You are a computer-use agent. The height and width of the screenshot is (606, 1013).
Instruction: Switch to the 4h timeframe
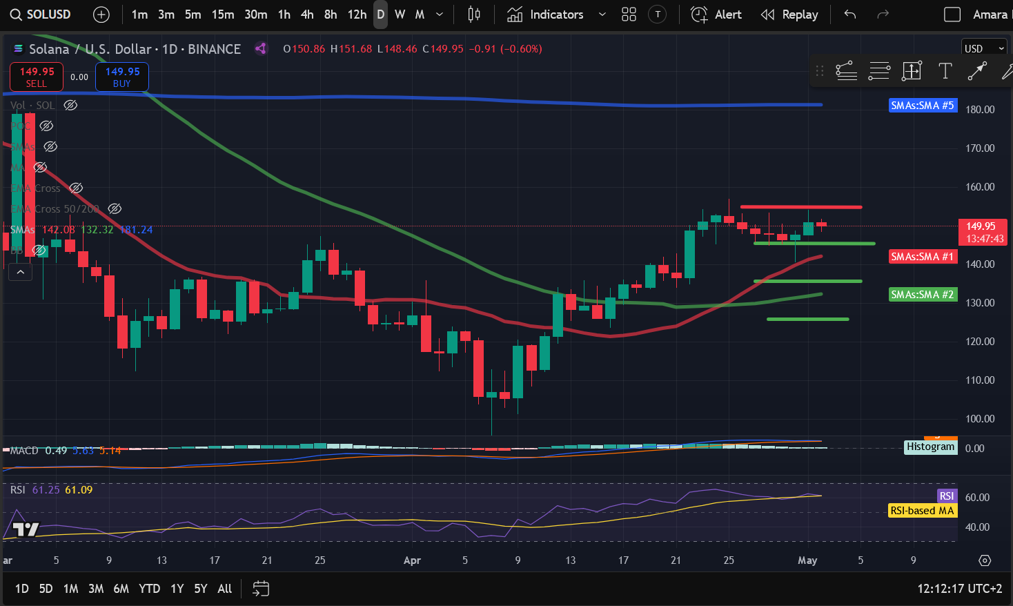tap(307, 14)
